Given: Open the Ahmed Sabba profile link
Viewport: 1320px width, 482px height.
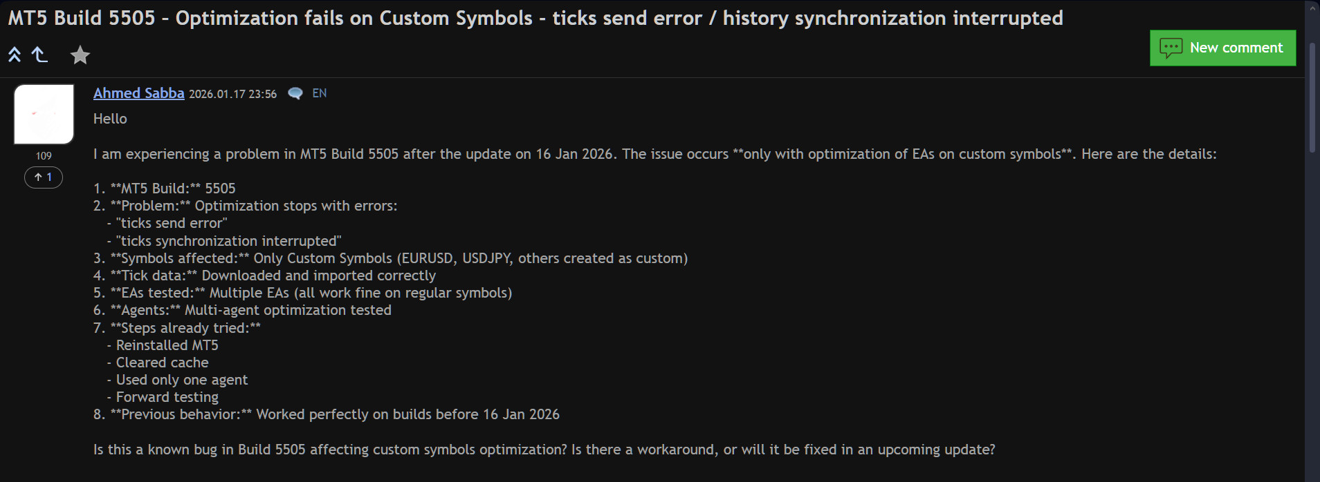Looking at the screenshot, I should [x=138, y=93].
